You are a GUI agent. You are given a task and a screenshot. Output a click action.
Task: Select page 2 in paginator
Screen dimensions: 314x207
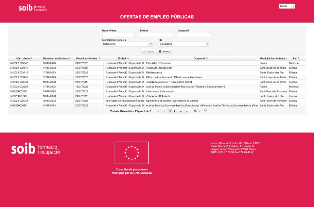(x=174, y=111)
